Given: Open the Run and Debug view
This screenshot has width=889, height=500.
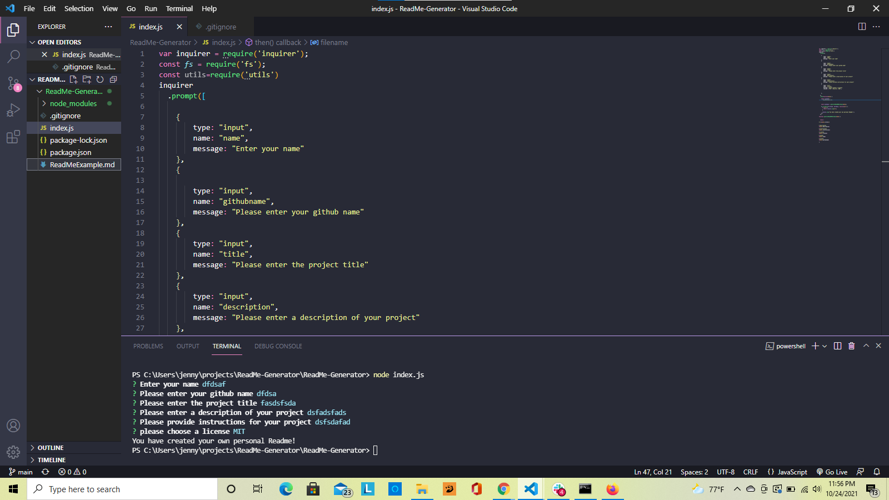Looking at the screenshot, I should click(13, 110).
